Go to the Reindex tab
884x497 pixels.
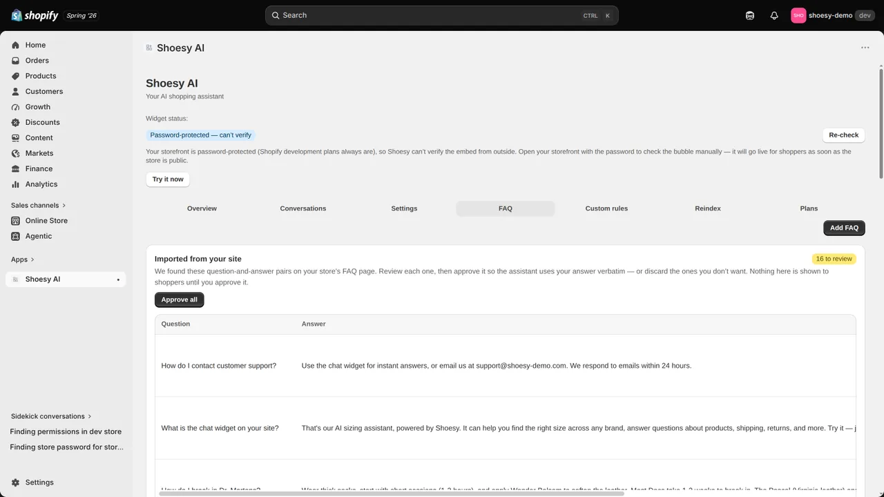point(708,208)
